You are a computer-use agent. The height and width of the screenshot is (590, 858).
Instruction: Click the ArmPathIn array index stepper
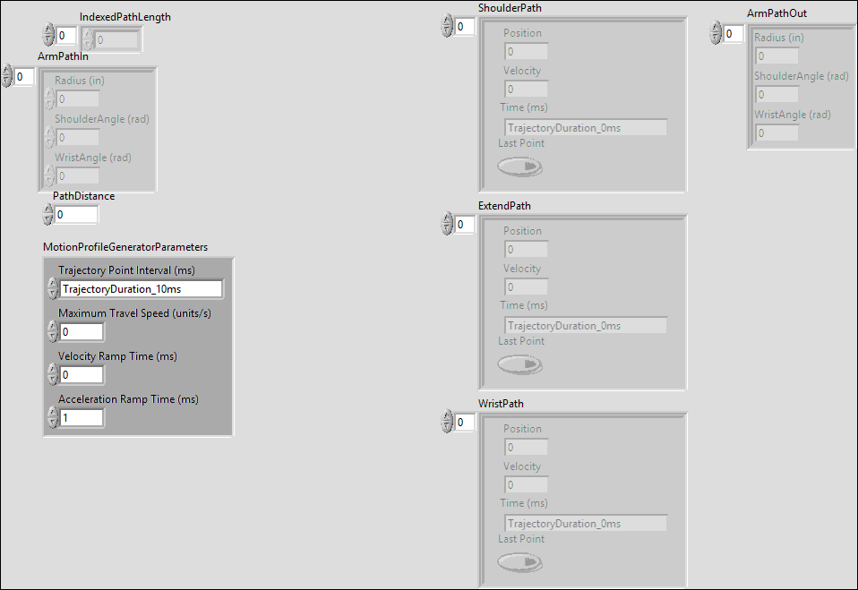click(x=7, y=76)
